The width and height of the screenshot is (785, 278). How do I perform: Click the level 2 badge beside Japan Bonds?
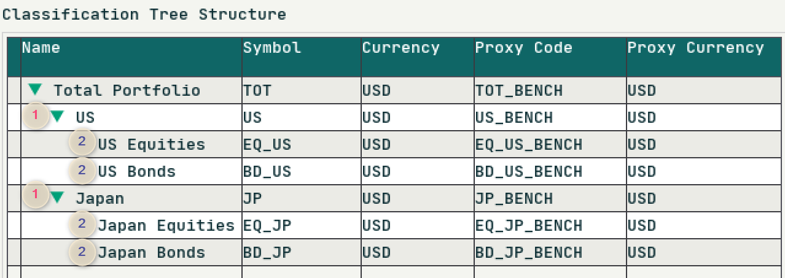[x=82, y=252]
